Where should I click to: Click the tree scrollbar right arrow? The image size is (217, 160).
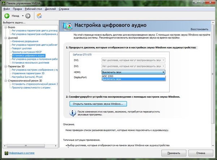pos(56,146)
